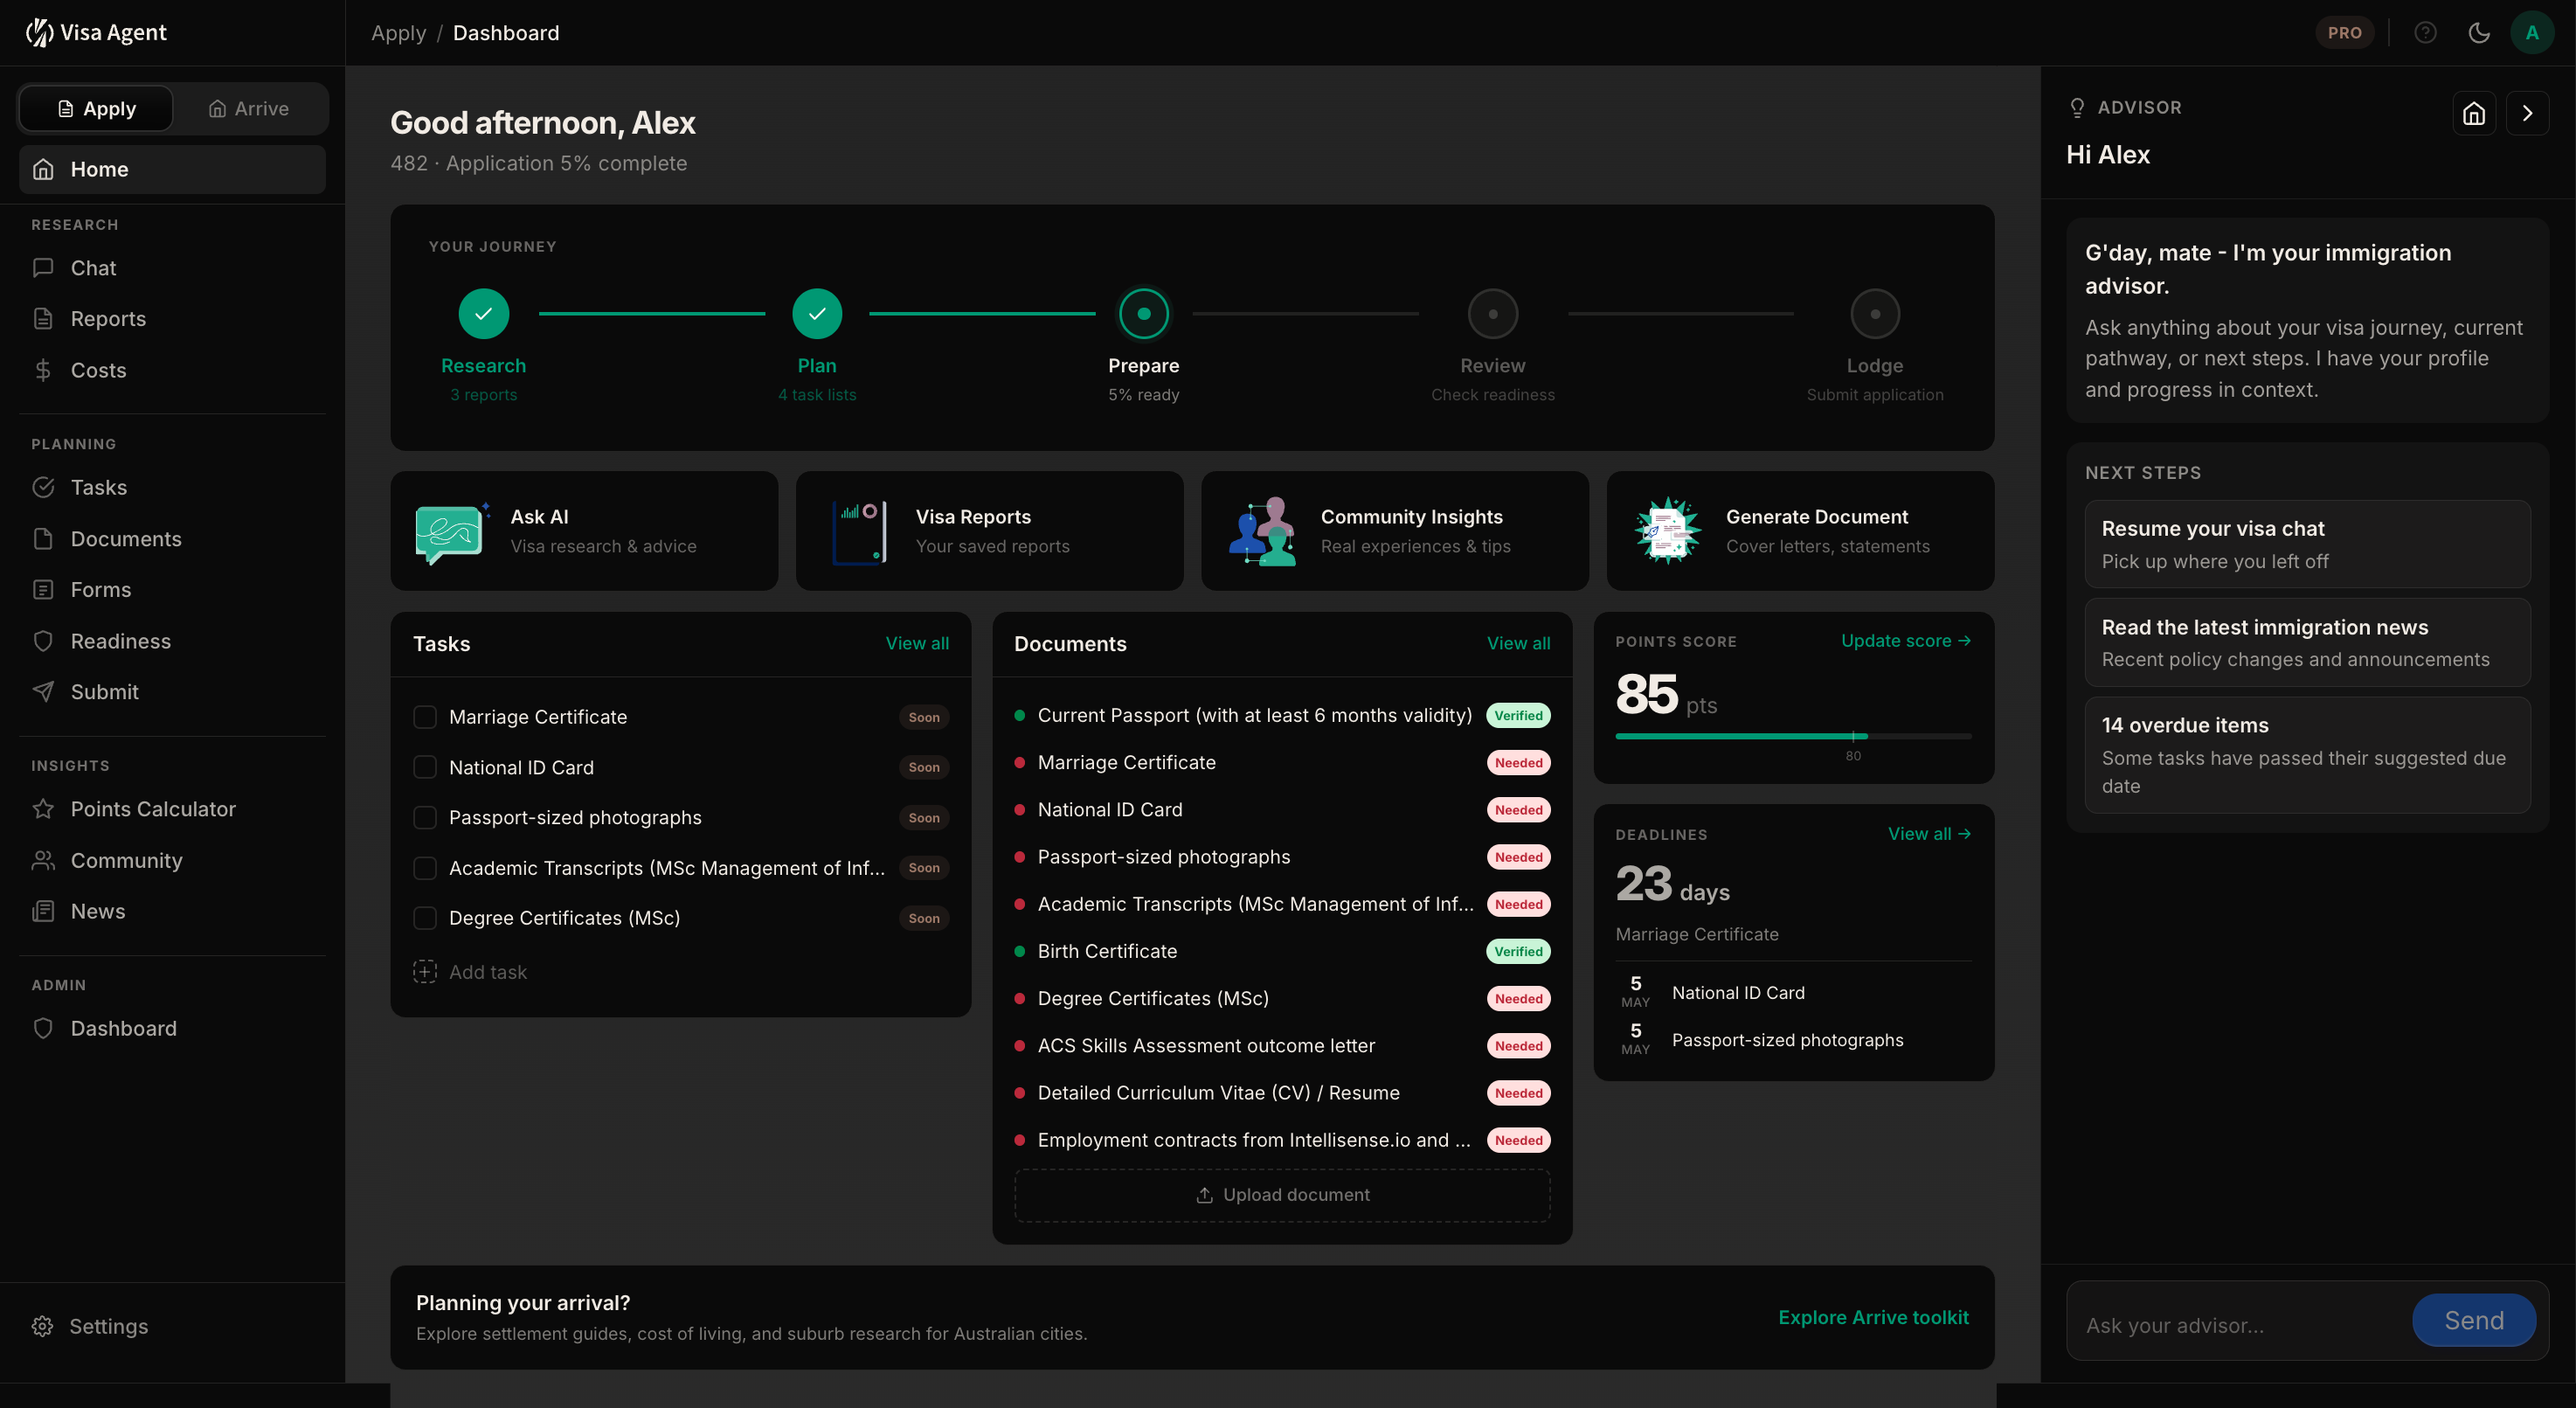The height and width of the screenshot is (1408, 2576).
Task: Select the Costs icon in the sidebar
Action: point(42,370)
